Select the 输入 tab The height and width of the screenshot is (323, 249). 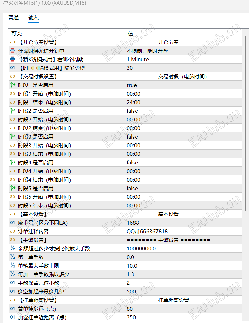click(x=33, y=18)
